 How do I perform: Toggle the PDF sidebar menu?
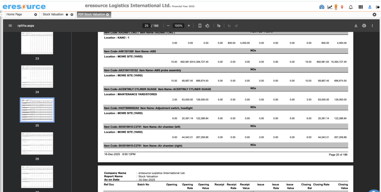[10, 26]
